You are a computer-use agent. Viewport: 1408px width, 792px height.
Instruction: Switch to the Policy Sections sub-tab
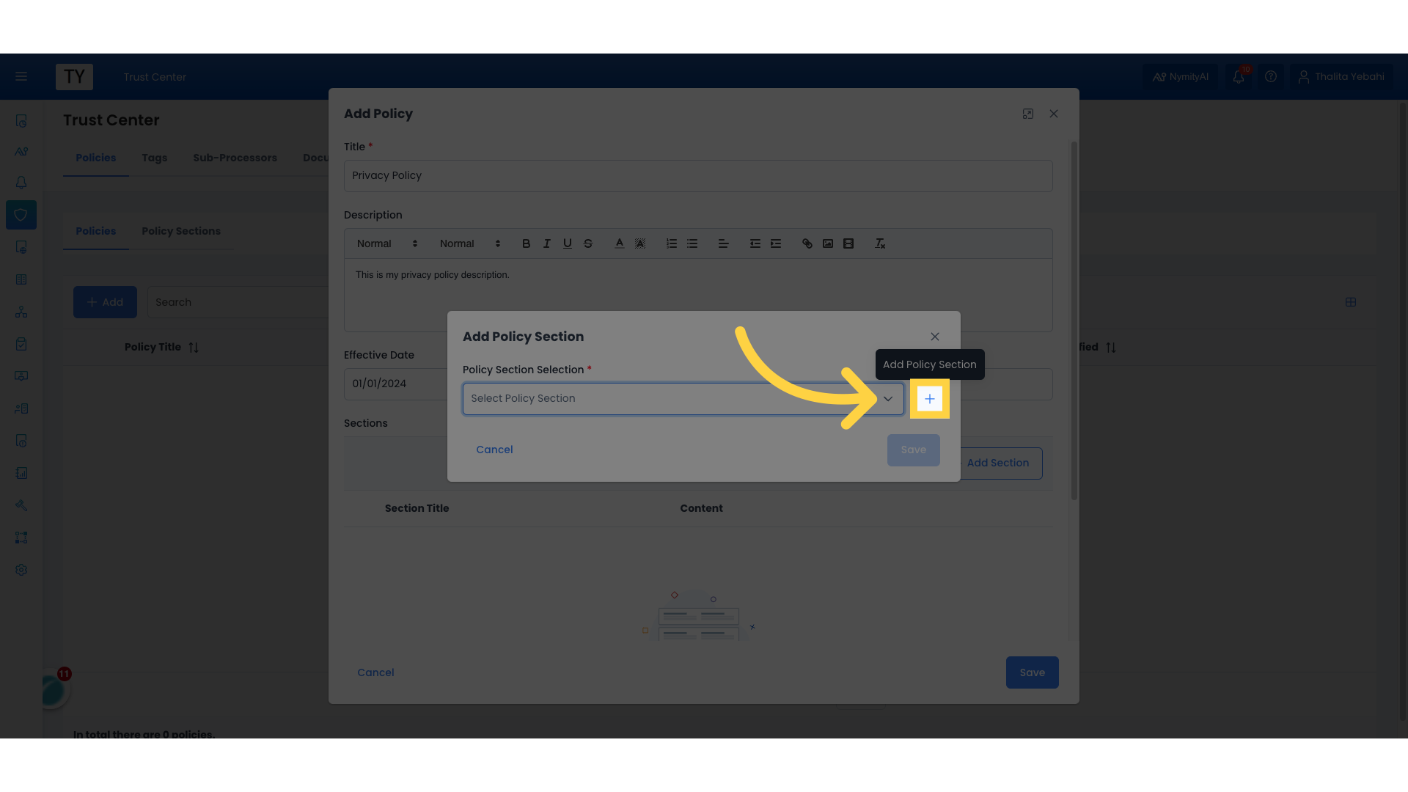tap(181, 231)
